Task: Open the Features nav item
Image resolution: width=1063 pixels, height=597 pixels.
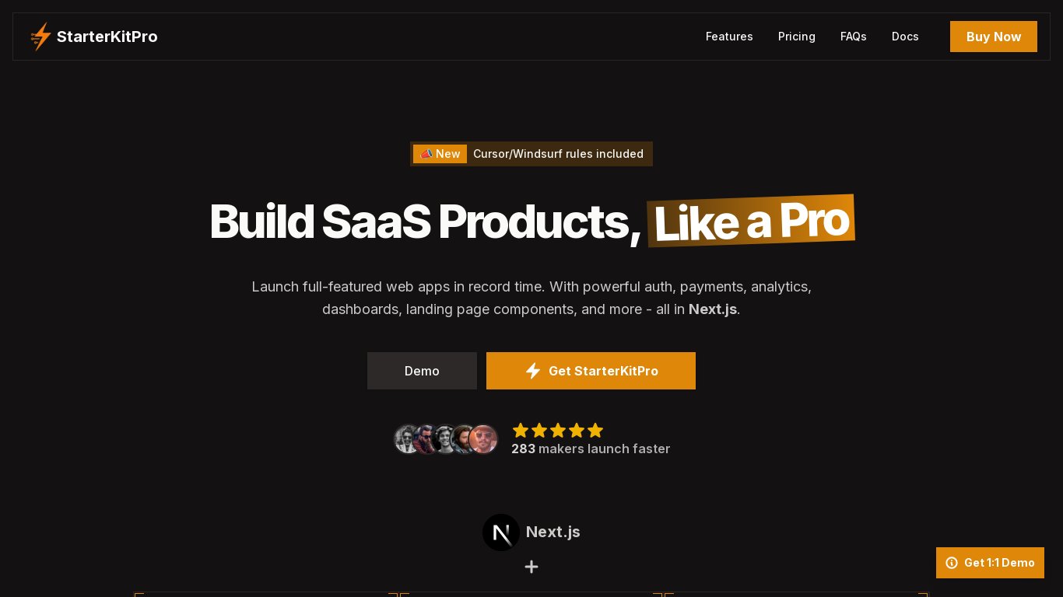Action: tap(729, 37)
